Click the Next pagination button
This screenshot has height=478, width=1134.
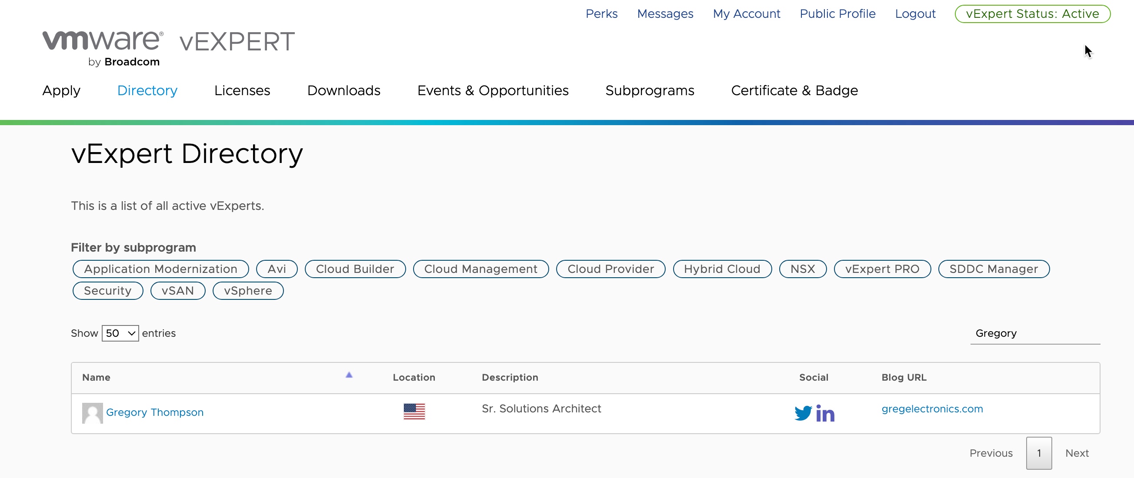click(x=1077, y=453)
